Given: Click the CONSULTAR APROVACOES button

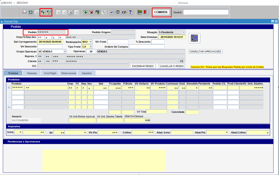Looking at the screenshot, I should click(205, 51).
